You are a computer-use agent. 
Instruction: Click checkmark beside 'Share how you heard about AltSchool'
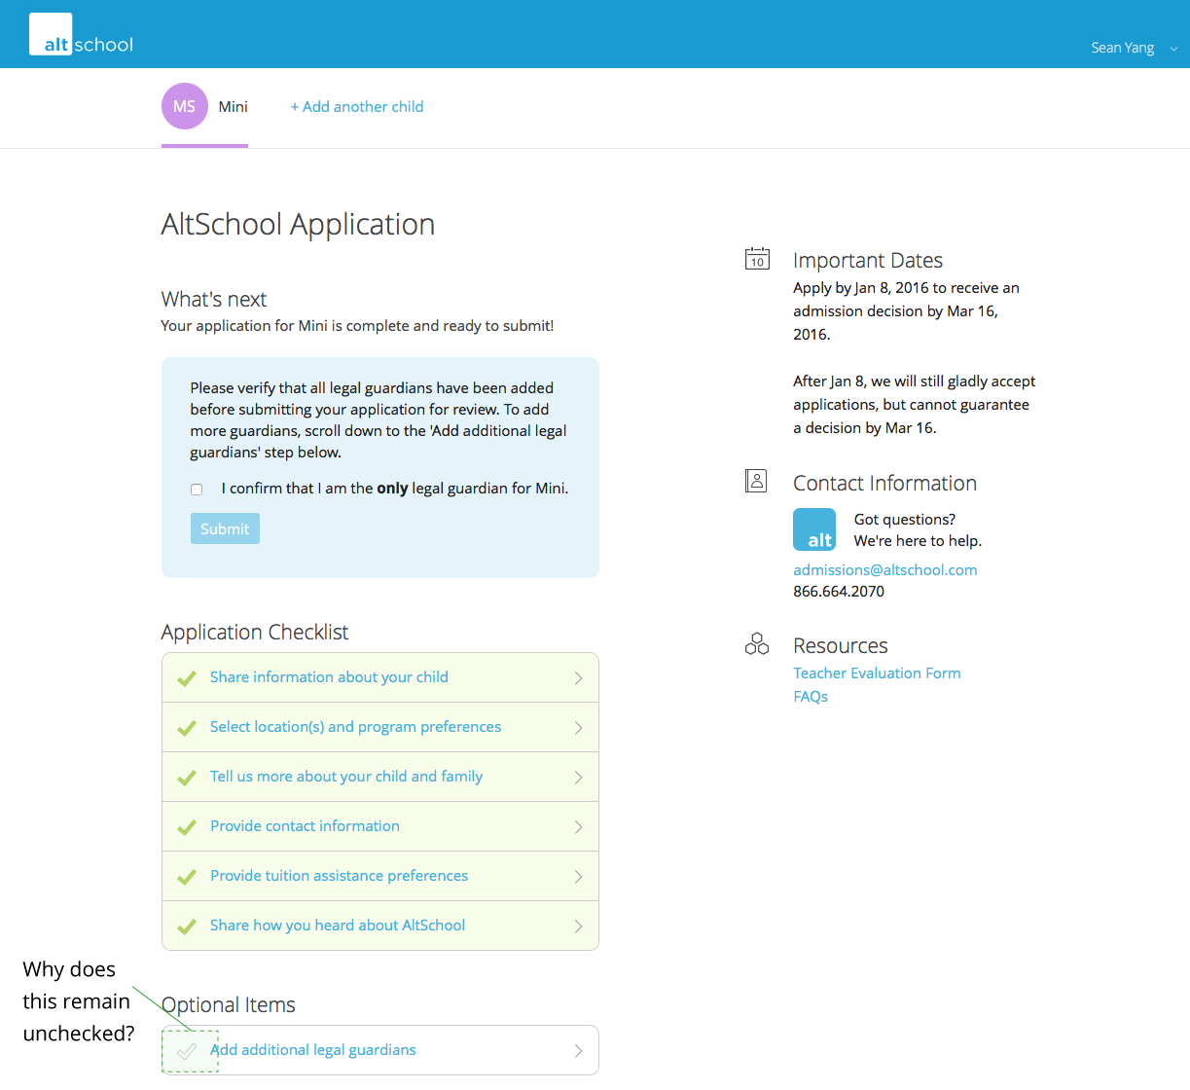(x=187, y=926)
